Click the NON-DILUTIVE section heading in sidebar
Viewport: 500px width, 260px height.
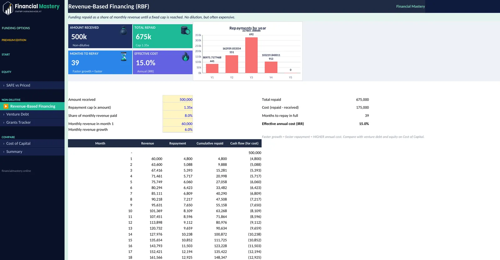11,100
